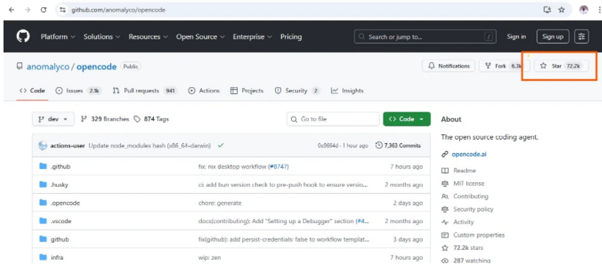Open the Contributing link

(470, 196)
